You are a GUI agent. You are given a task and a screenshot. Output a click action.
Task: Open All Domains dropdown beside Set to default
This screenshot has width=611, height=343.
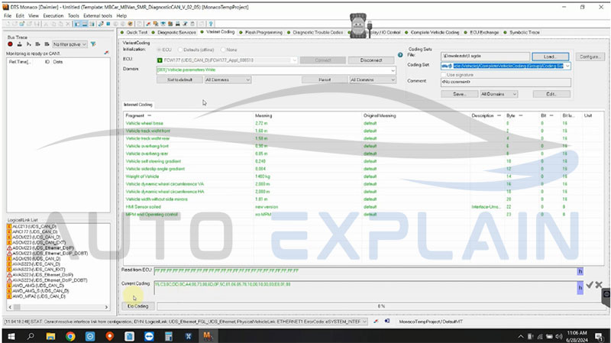[x=228, y=80]
